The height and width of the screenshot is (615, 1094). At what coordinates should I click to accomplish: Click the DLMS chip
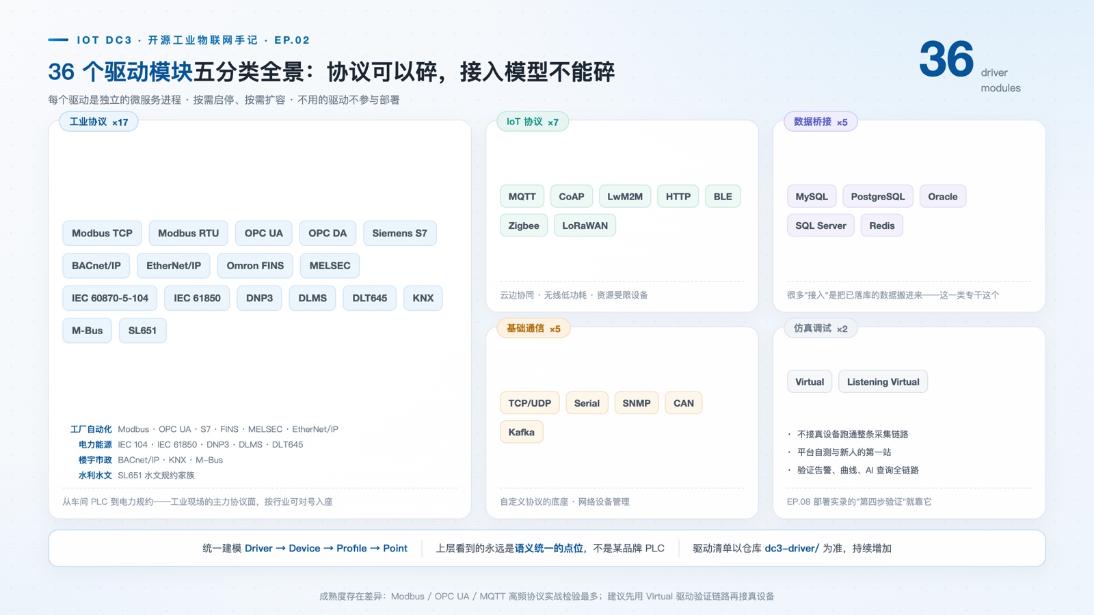(312, 298)
